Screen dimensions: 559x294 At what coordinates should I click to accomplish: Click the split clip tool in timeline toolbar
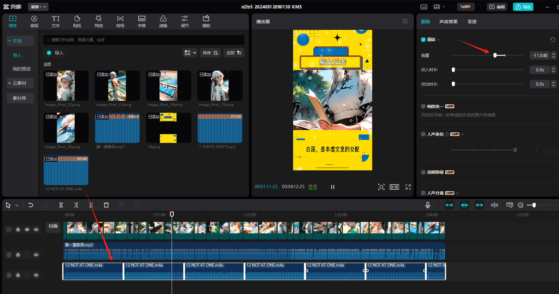tap(61, 205)
